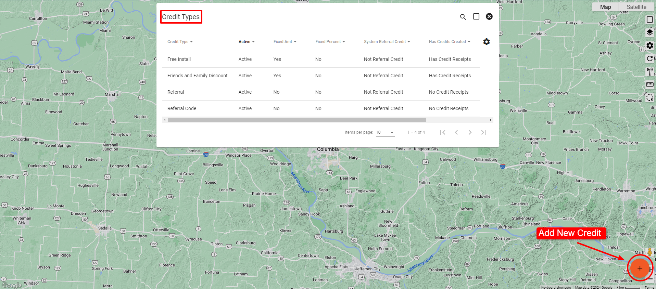The width and height of the screenshot is (656, 289).
Task: Open the Items per page dropdown
Action: point(385,132)
